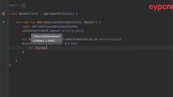Click the activity_main layout reference
This screenshot has height=97, width=173.
click(x=72, y=31)
